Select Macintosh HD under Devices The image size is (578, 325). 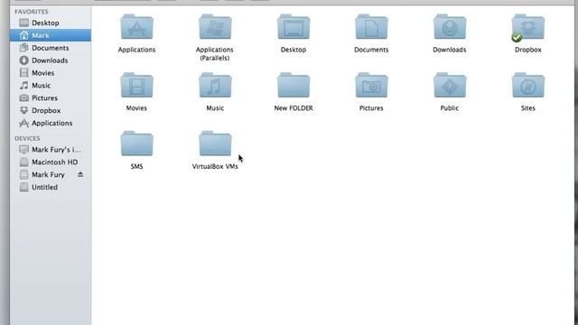tap(51, 162)
